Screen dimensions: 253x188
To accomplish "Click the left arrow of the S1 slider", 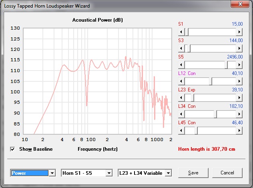I will (x=181, y=32).
